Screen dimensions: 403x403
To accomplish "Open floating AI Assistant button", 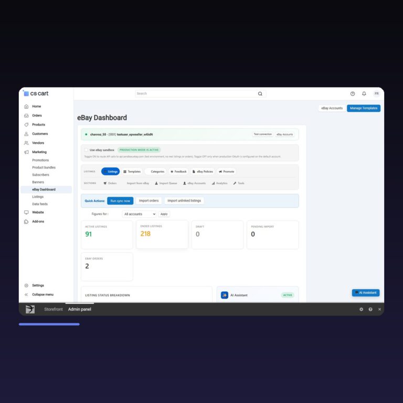I will (x=366, y=293).
